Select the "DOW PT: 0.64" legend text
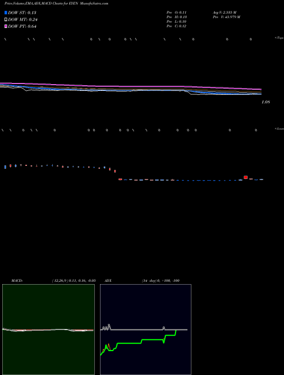284x375 pixels. tap(22, 26)
